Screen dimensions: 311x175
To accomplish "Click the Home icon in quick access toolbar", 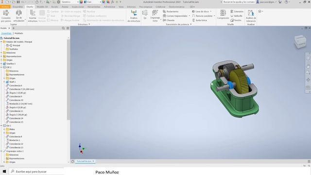I will (37, 2).
